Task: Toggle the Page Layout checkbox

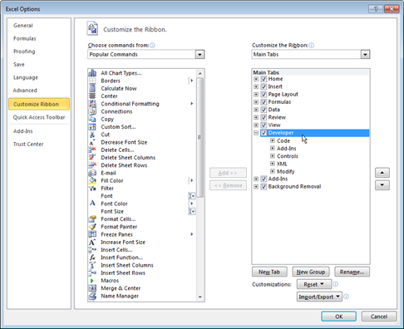Action: [x=264, y=95]
